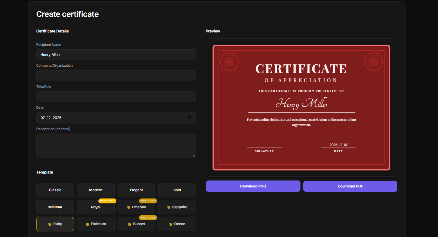Select the Classic template
Screen dimensions: 438x237
55,190
